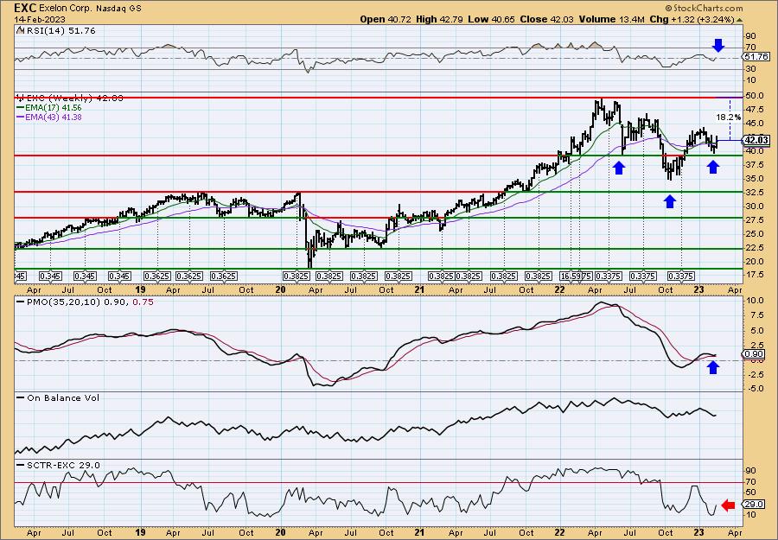Screen dimensions: 778x540
Task: Click the Exelon Corp. company name
Action: 65,9
